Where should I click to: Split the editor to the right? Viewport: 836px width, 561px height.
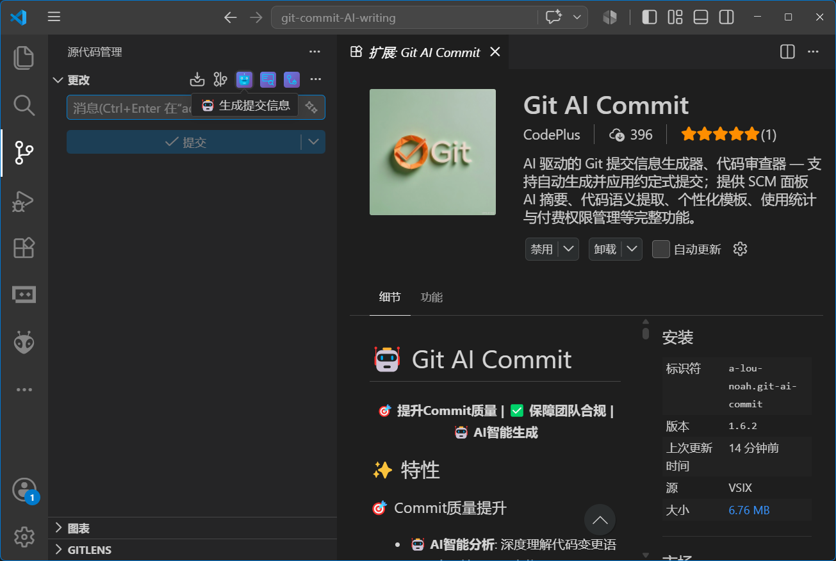[x=787, y=52]
